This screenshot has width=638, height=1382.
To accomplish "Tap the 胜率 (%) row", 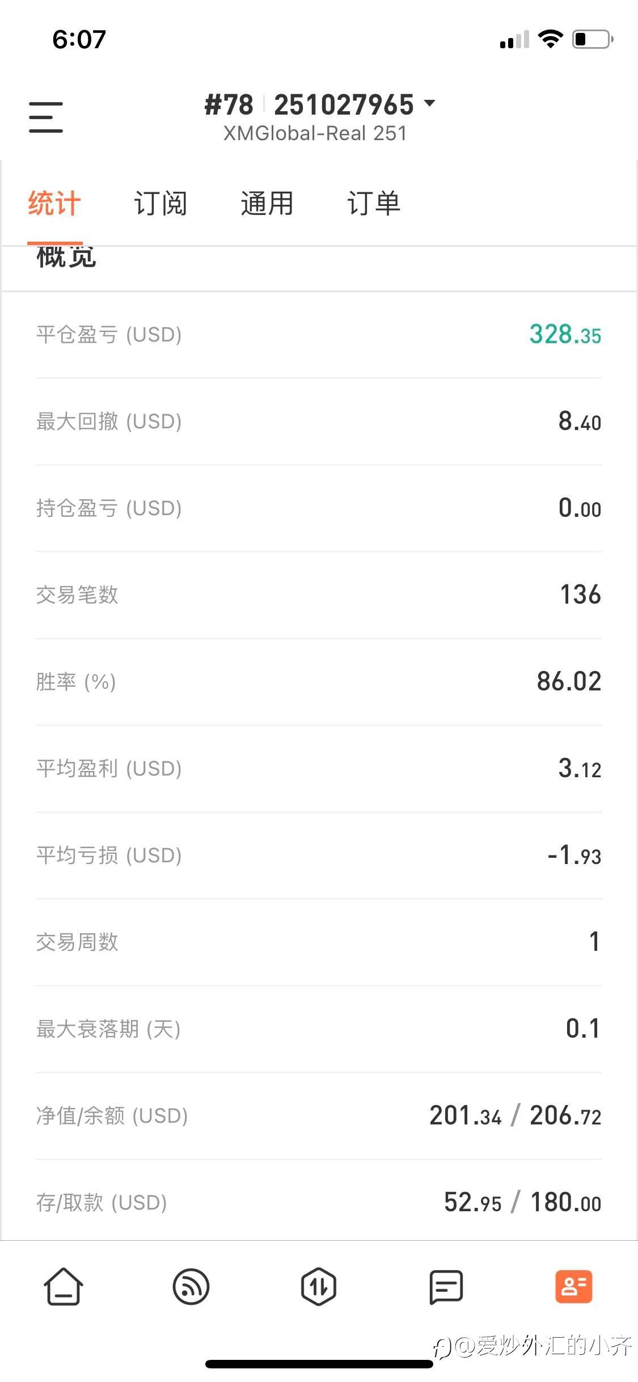I will click(x=318, y=681).
